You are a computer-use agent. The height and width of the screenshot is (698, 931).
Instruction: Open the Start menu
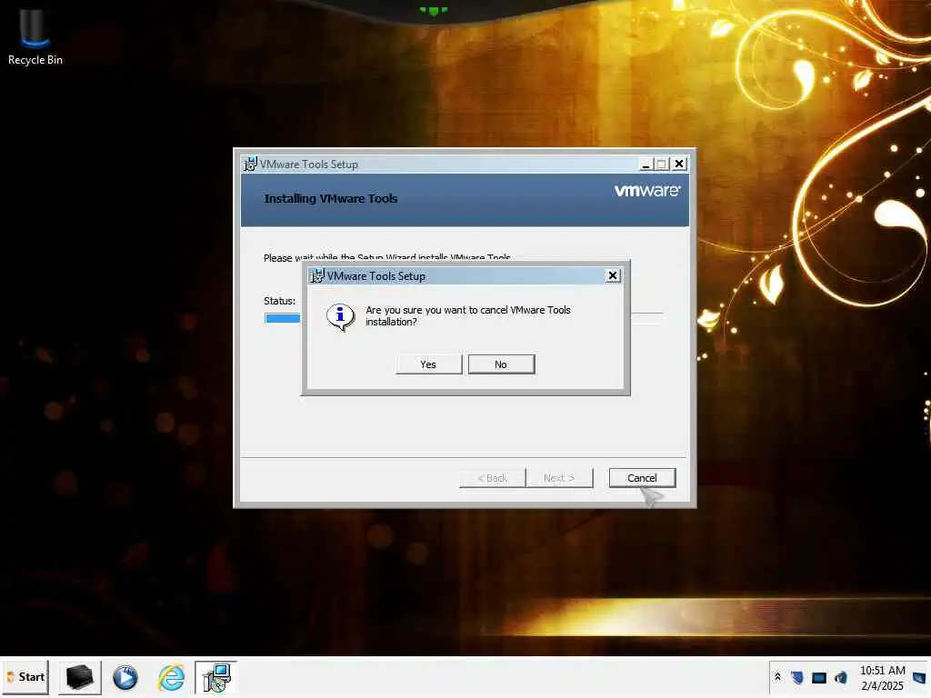coord(25,676)
